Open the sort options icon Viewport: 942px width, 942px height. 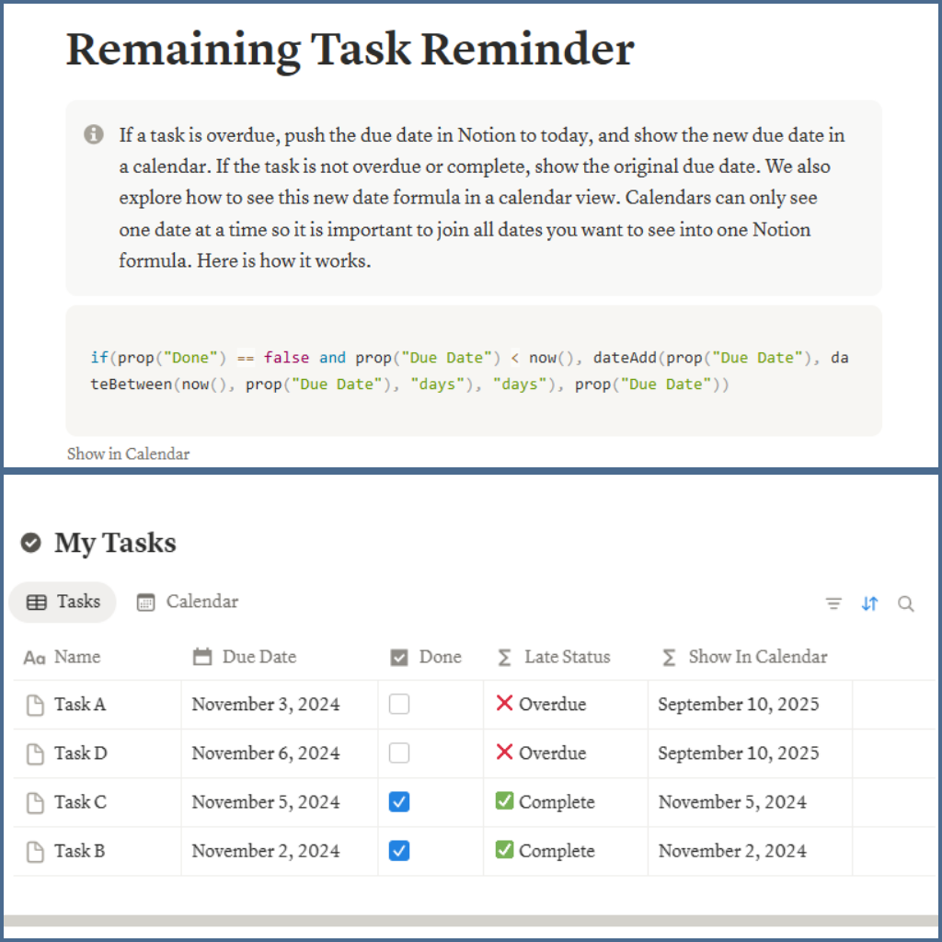pyautogui.click(x=869, y=603)
